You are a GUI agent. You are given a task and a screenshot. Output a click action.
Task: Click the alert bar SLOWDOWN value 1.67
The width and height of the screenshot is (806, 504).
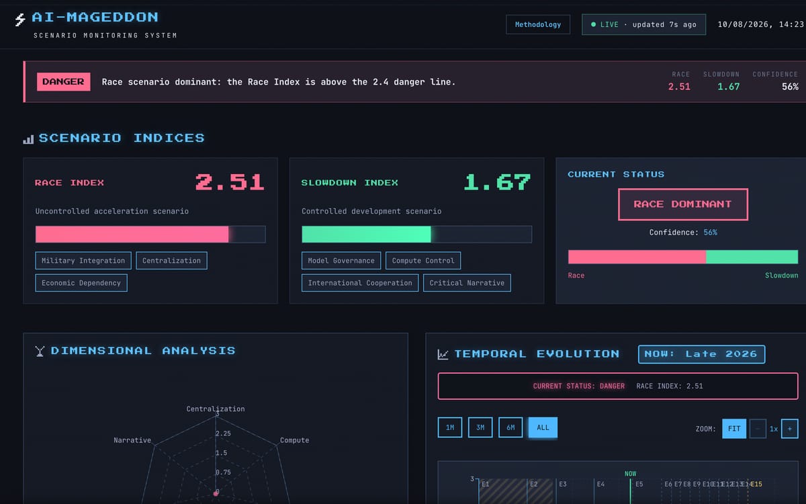tap(728, 87)
